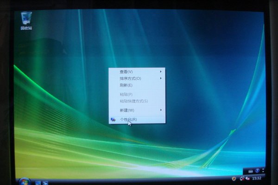Image resolution: width=278 pixels, height=185 pixels.
Task: Open the network connection tray icon
Action: (242, 179)
